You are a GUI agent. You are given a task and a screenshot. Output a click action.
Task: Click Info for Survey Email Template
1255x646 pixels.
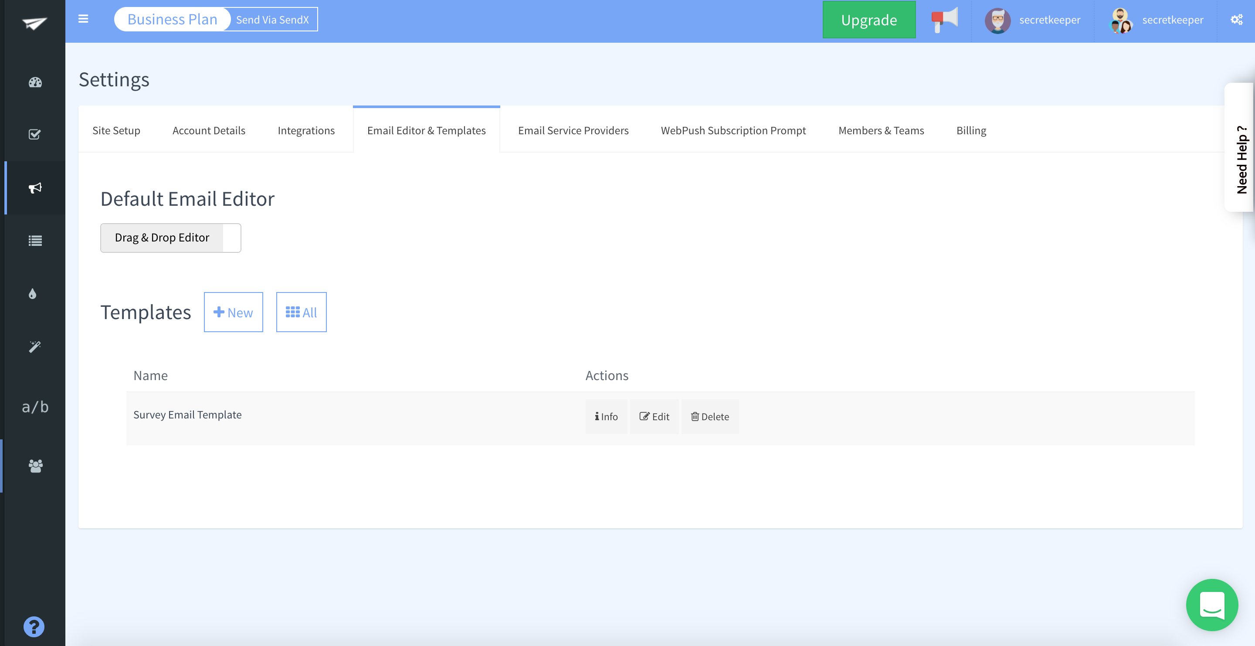click(x=606, y=417)
